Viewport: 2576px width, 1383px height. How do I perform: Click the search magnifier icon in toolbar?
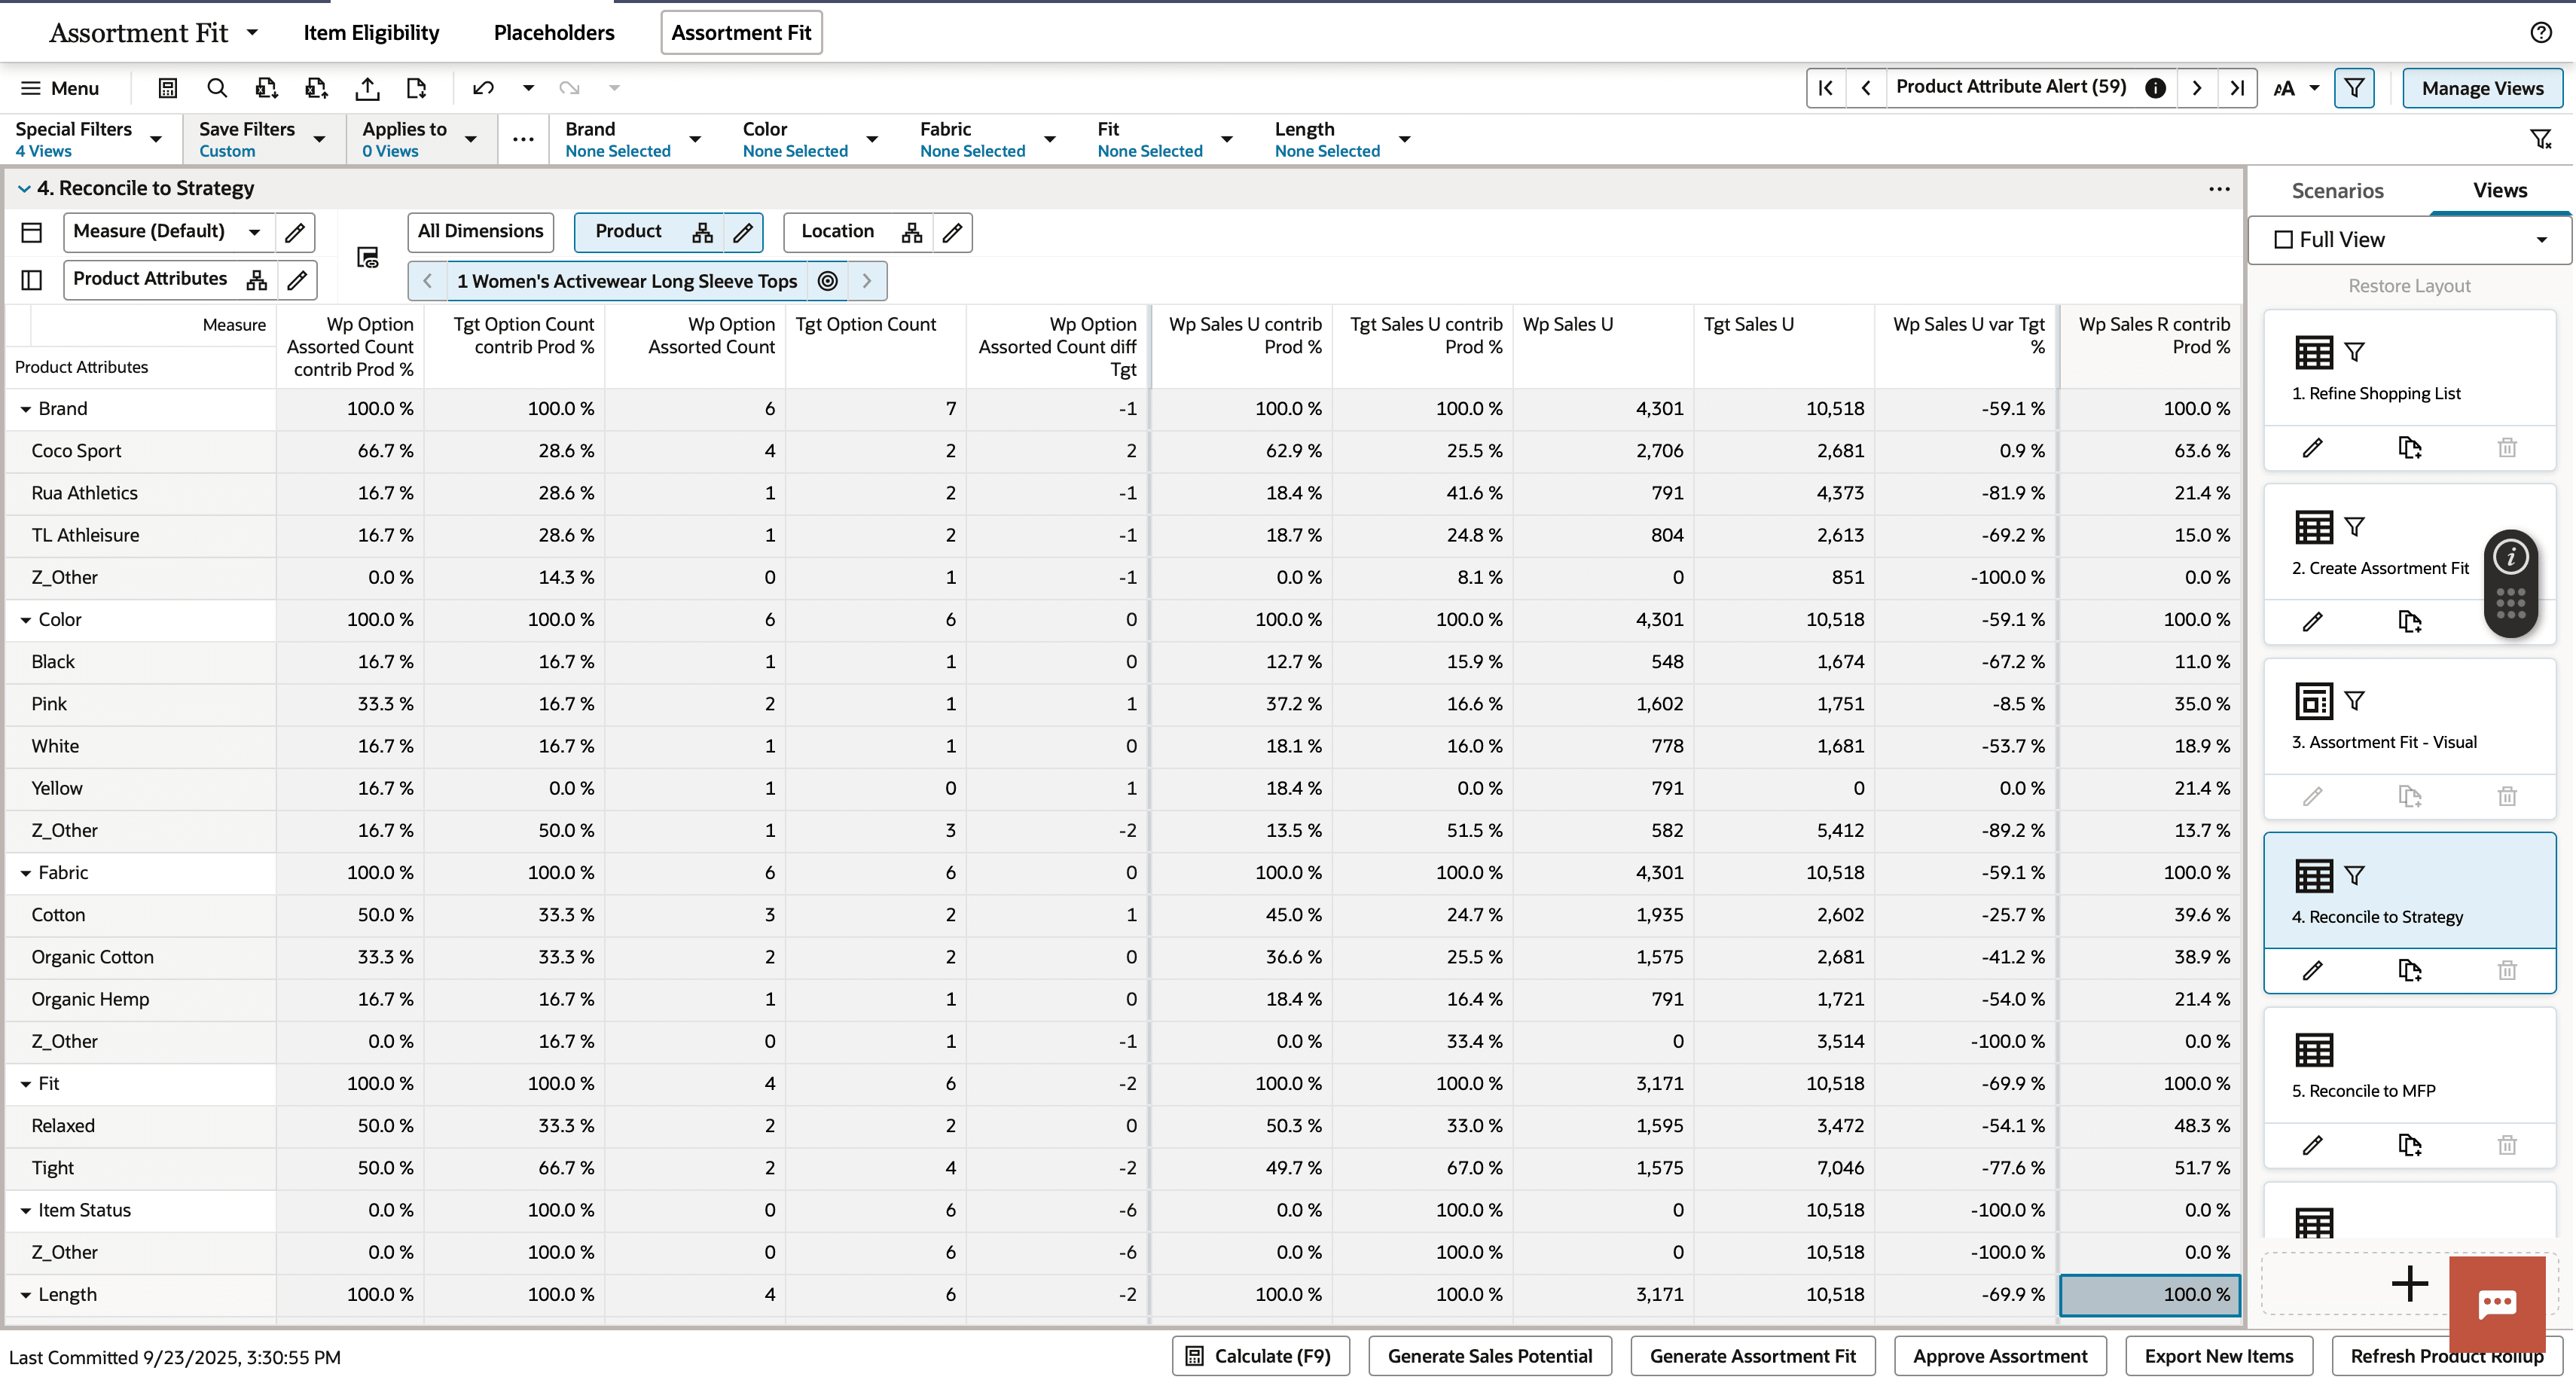pyautogui.click(x=217, y=88)
